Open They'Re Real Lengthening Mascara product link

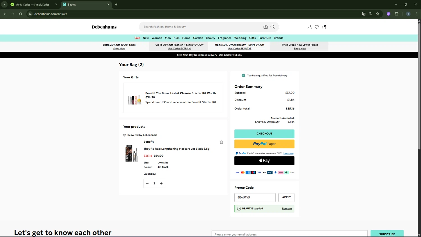(x=177, y=149)
